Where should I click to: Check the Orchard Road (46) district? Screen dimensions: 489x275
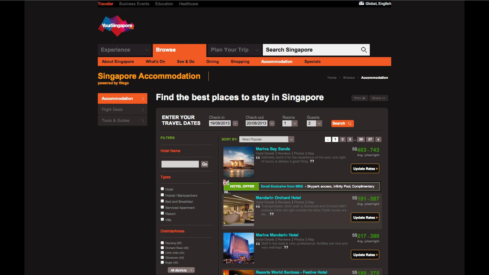click(x=162, y=248)
